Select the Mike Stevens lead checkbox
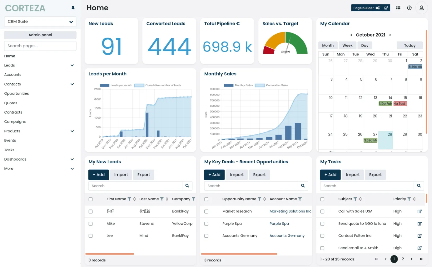432x267 pixels. [91, 224]
